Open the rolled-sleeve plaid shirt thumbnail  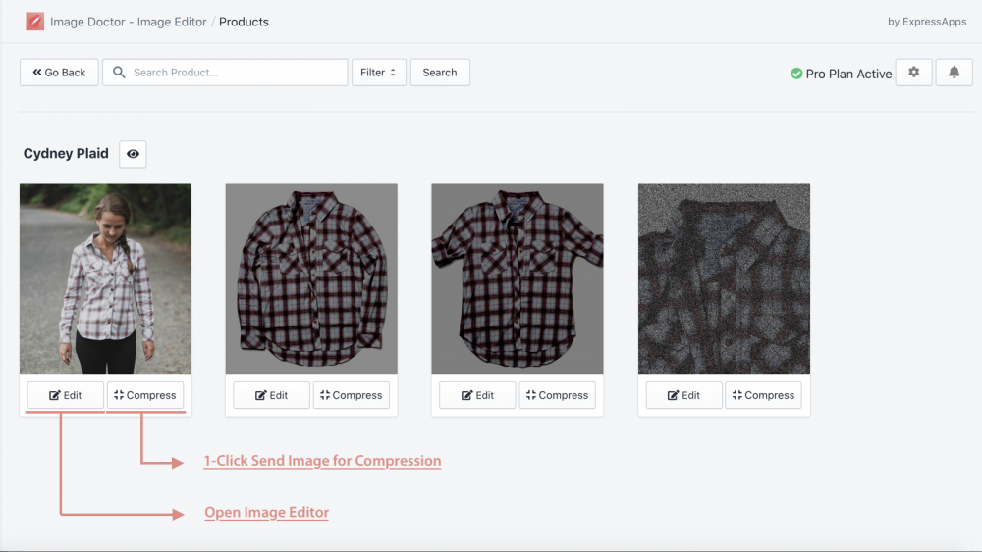coord(518,278)
